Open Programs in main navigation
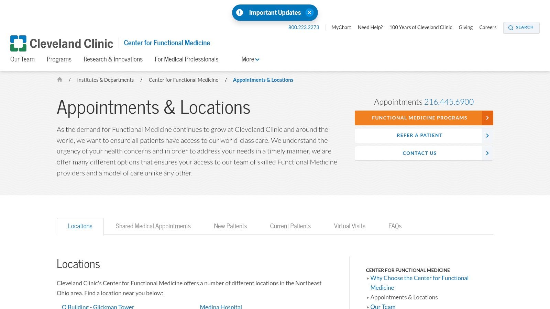This screenshot has height=309, width=550. [x=59, y=59]
